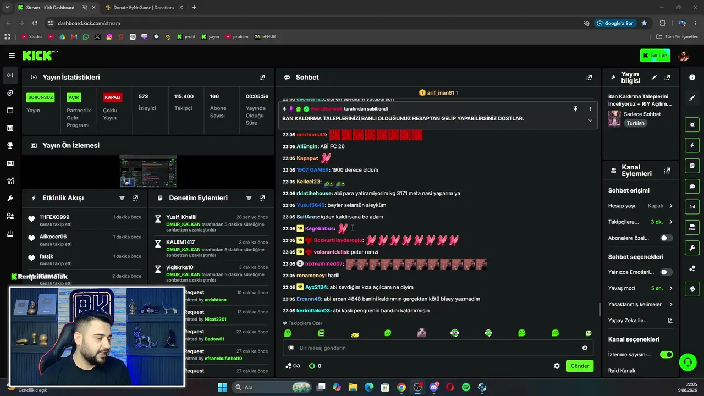
Task: Click the Kick logo
Action: [40, 56]
